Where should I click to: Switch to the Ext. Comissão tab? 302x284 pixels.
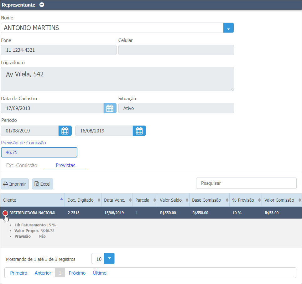tap(22, 165)
